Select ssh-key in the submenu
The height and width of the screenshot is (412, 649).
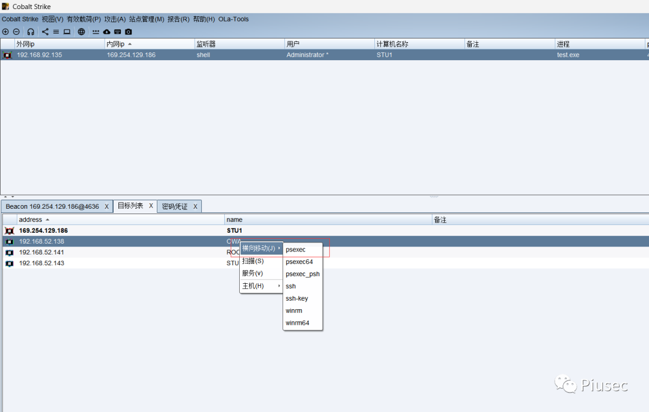(x=302, y=298)
